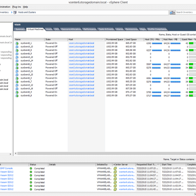Click the 870.17 GB used space value
The width and height of the screenshot is (196, 196).
131,92
